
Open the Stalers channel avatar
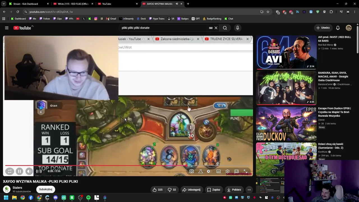(7, 189)
